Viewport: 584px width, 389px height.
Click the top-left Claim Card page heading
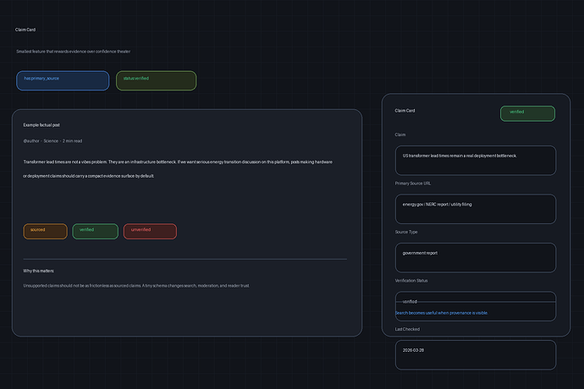click(x=25, y=30)
